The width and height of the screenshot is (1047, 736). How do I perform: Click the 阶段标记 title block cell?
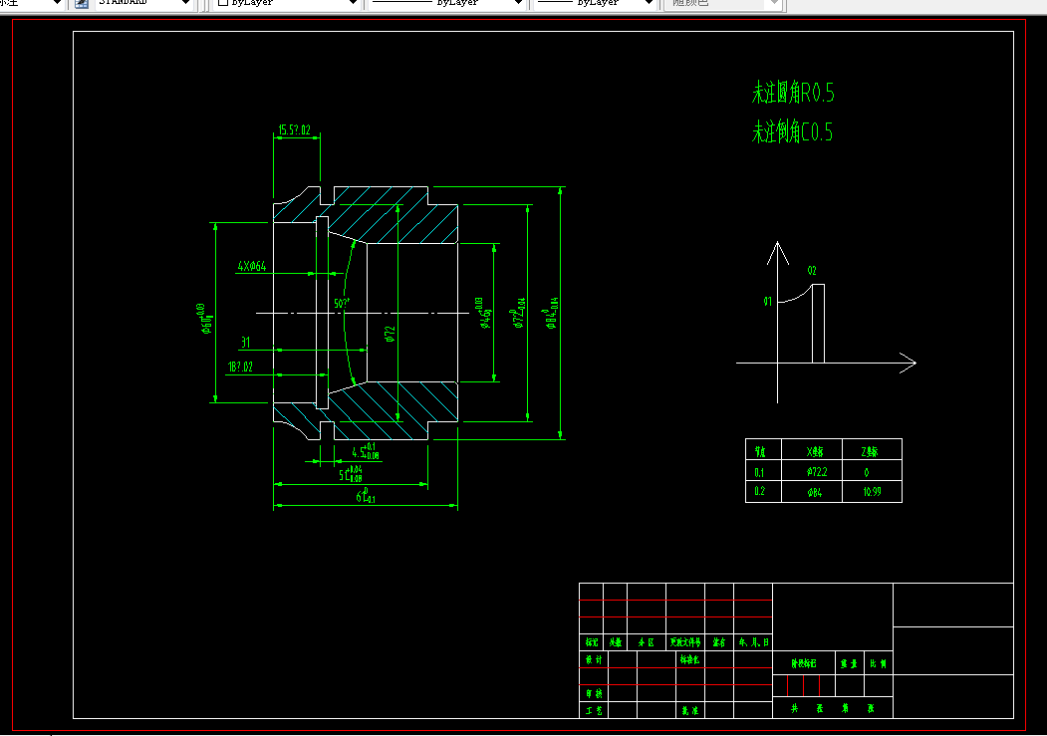coord(804,663)
